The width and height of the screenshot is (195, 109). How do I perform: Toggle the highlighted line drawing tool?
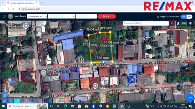point(17,101)
